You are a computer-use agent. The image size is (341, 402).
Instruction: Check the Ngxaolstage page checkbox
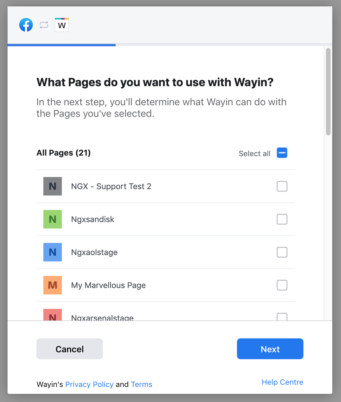[282, 252]
